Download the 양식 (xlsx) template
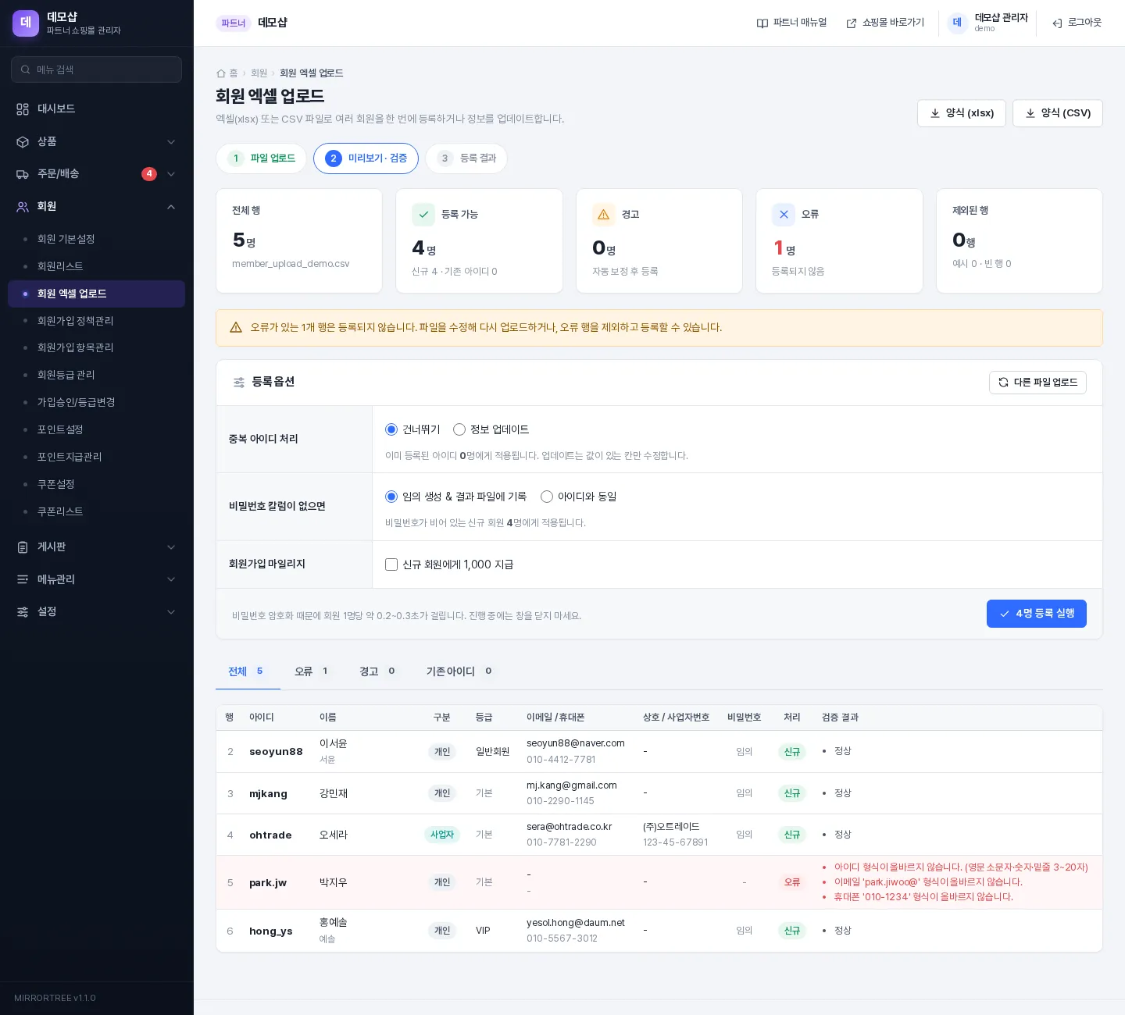The image size is (1125, 1015). pyautogui.click(x=962, y=113)
